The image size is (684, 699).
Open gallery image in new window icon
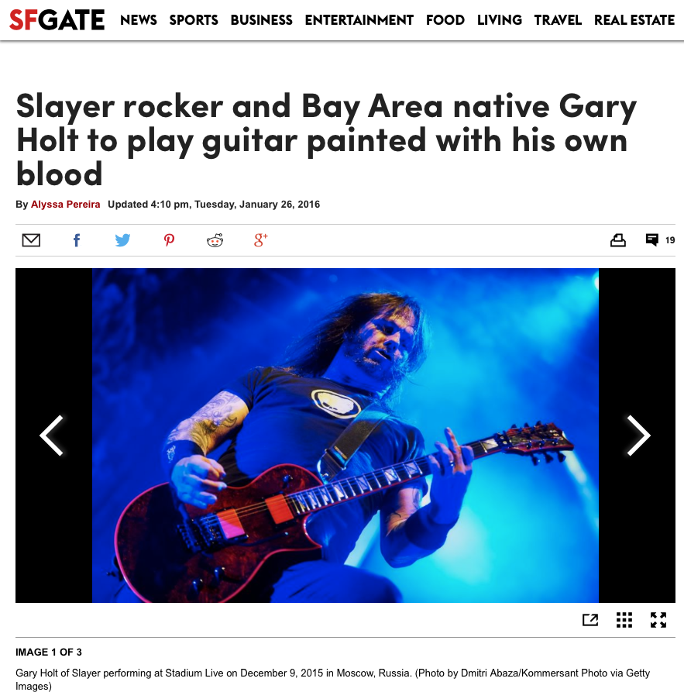tap(590, 620)
